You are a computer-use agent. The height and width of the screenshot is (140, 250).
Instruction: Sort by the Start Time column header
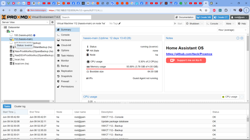[x=14, y=112]
